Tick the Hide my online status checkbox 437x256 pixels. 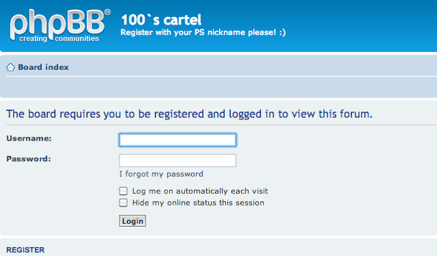[x=123, y=203]
